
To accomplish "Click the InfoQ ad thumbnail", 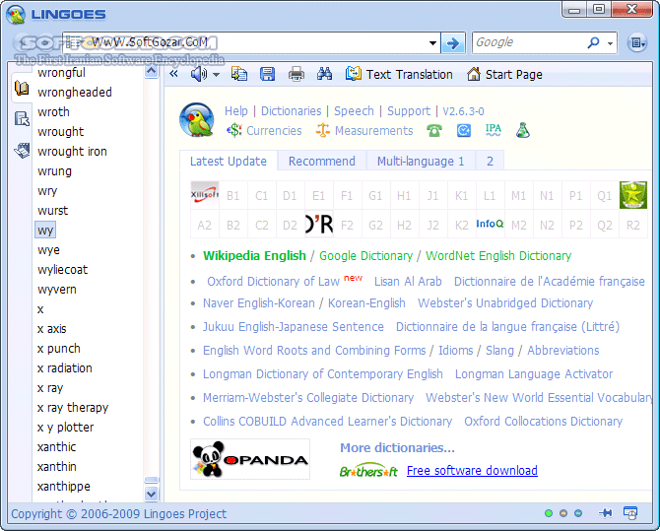I will tap(490, 224).
